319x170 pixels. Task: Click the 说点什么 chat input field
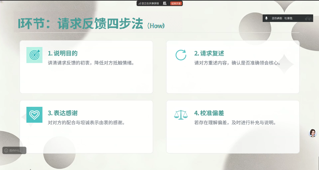pos(15,150)
